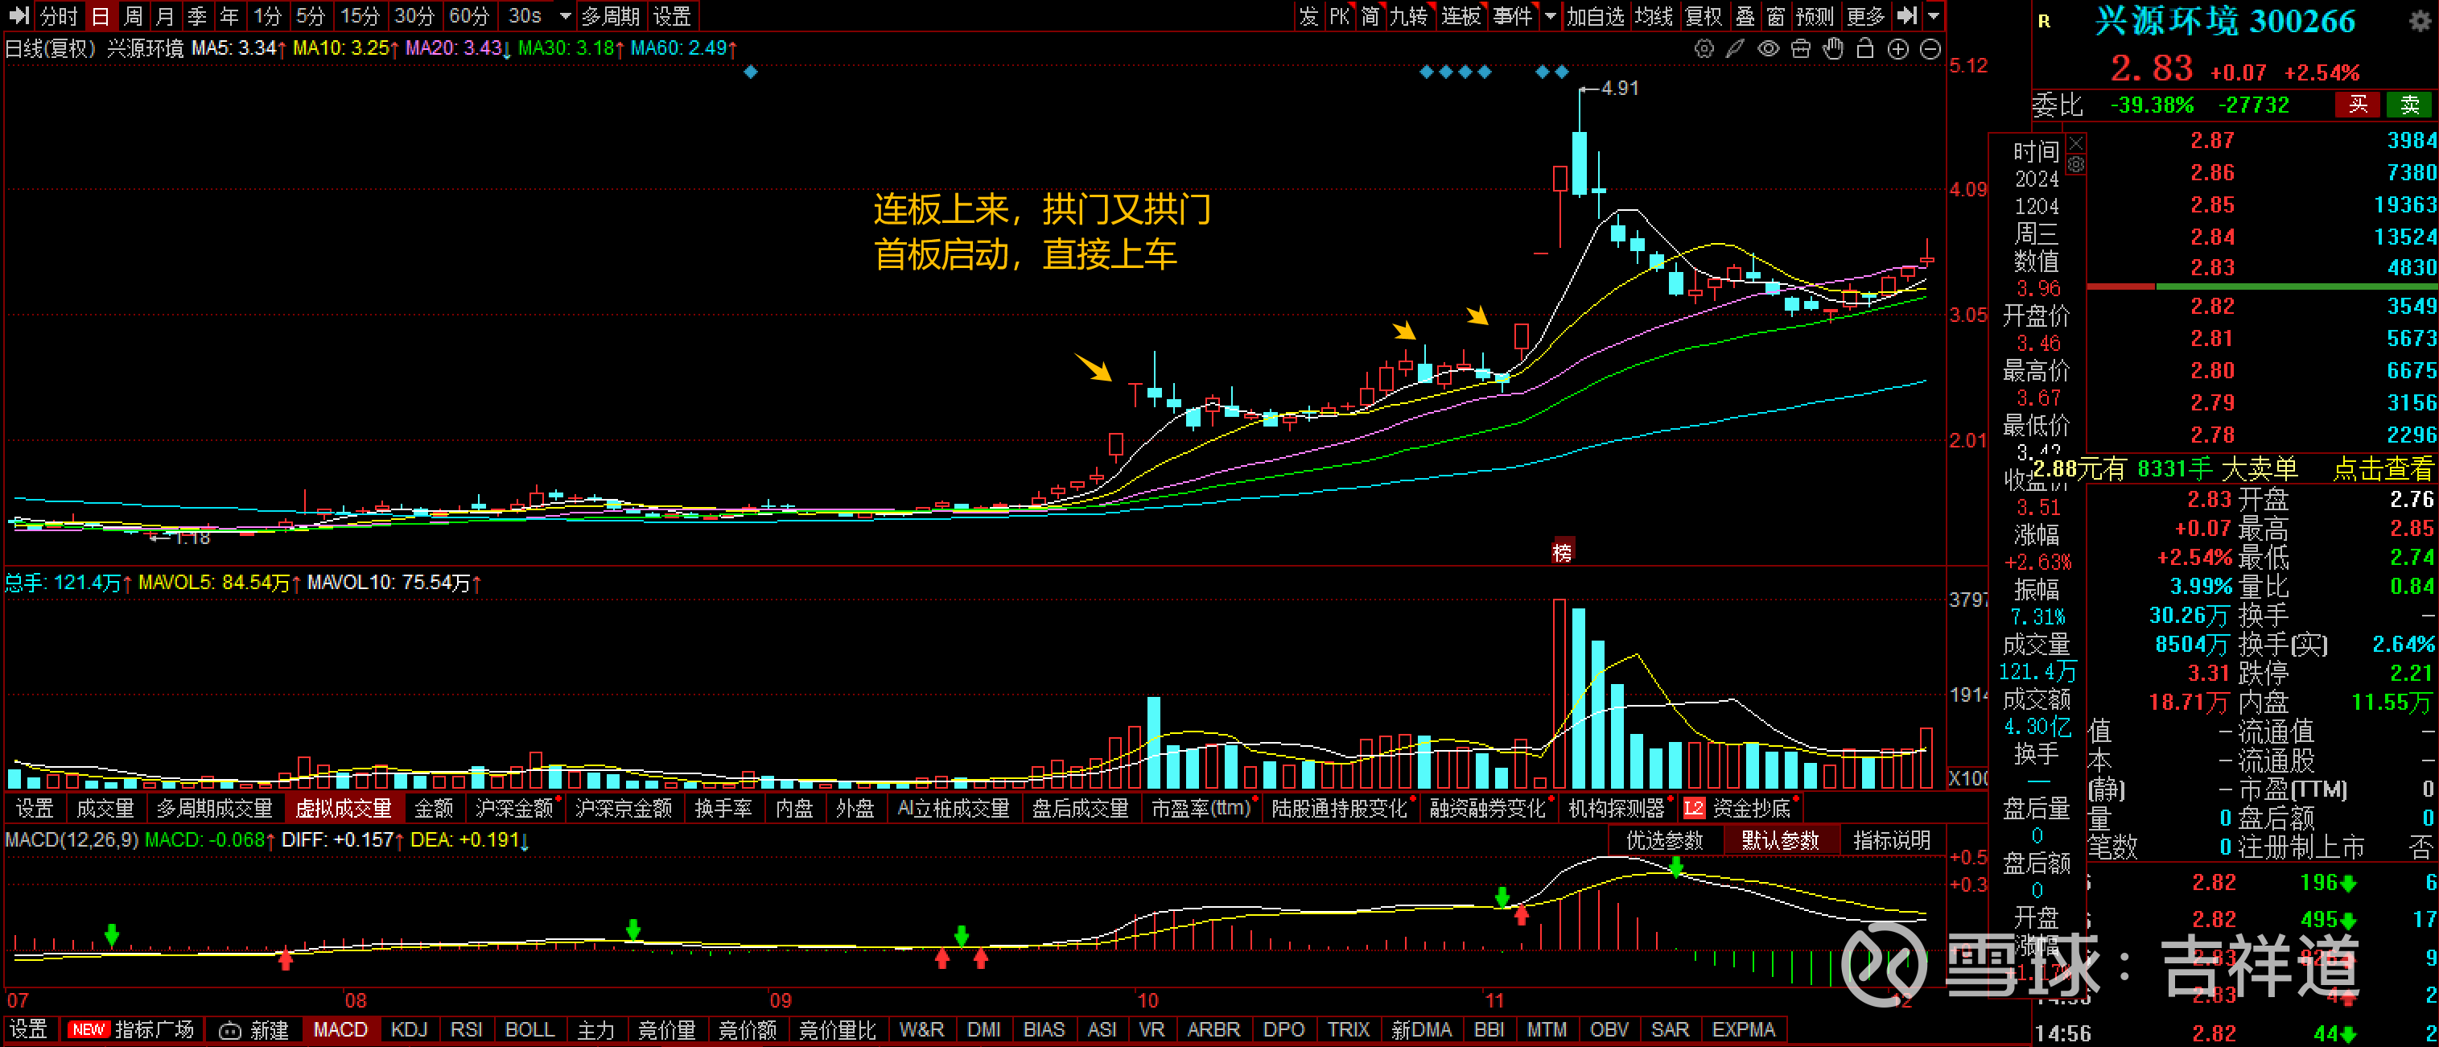Zoom in chart with plus icon
The image size is (2439, 1047).
[x=1897, y=49]
